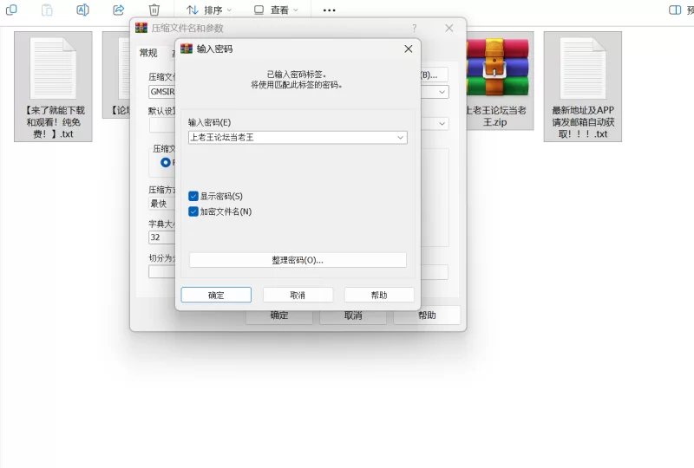
Task: Toggle the preview pane icon at top right
Action: pos(675,10)
